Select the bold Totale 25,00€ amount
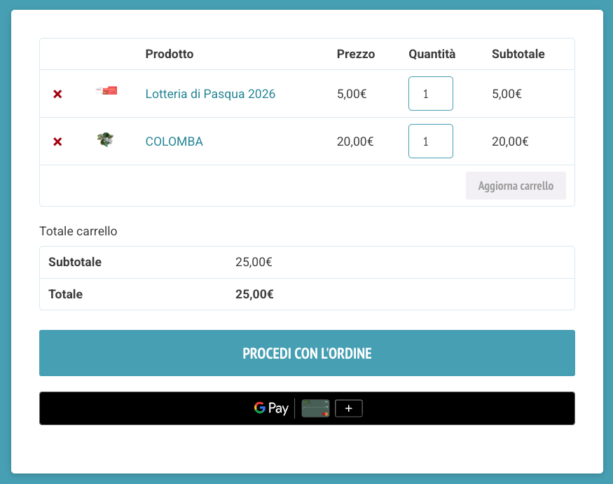The height and width of the screenshot is (484, 613). coord(254,294)
